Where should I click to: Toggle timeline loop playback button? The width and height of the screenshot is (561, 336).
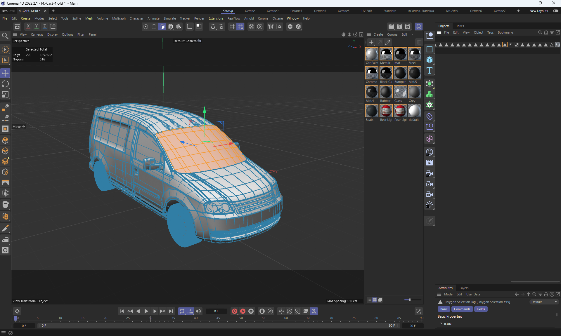pos(182,311)
